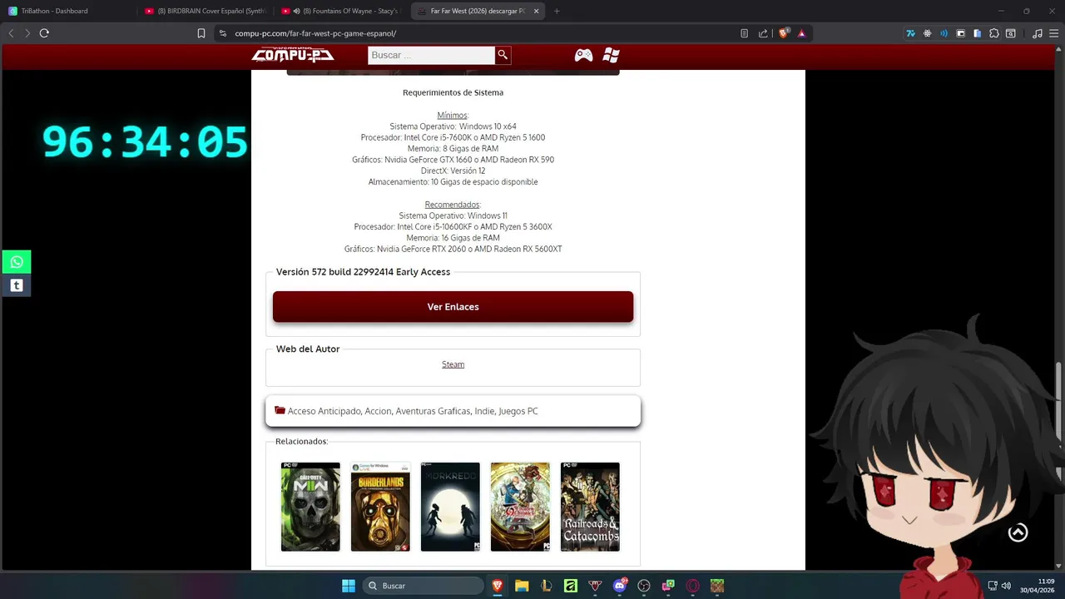Open the Juegos PC category link
This screenshot has height=599, width=1065.
click(518, 411)
